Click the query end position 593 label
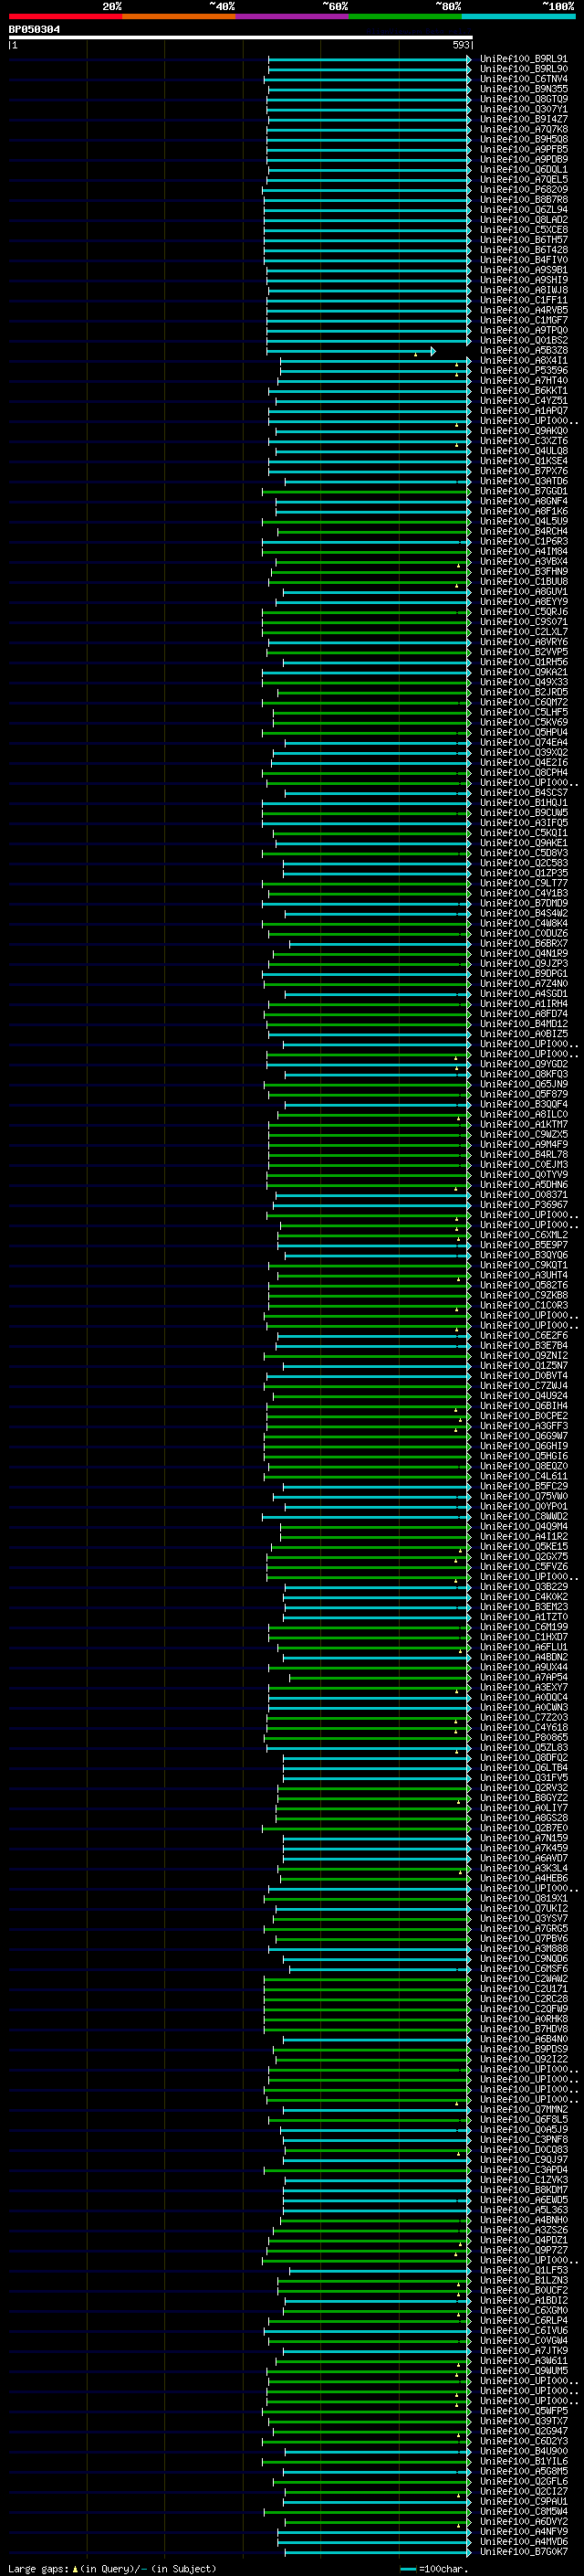Screen dimensions: 584x2576 coord(461,45)
